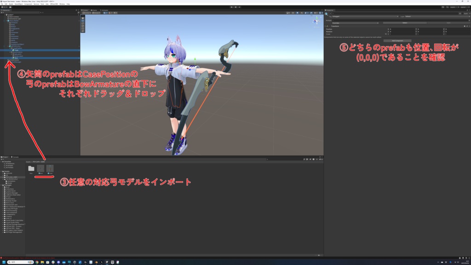
Task: Switch to the Game tab
Action: pos(94,10)
